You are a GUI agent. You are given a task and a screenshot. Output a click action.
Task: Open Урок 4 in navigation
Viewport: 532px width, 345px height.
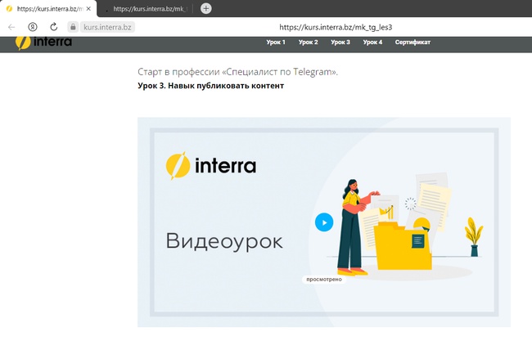(372, 43)
